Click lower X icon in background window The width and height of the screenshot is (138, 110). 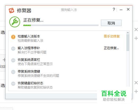click(x=136, y=83)
